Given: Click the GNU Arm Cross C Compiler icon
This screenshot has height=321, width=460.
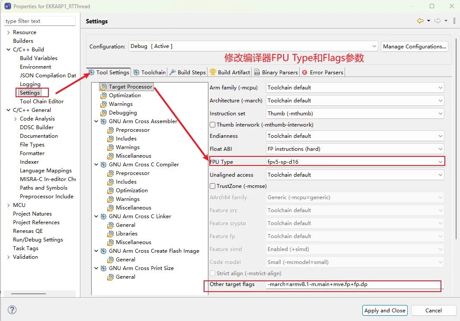Looking at the screenshot, I should (104, 165).
